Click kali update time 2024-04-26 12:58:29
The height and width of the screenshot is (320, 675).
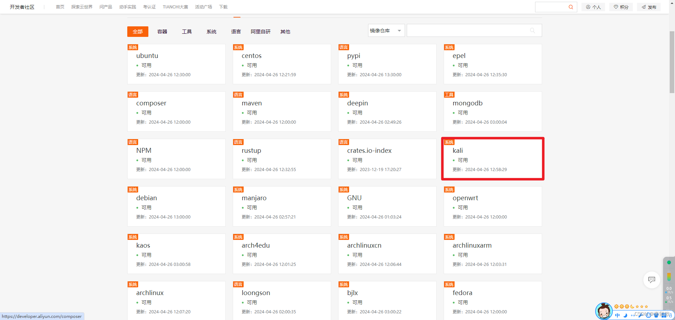pyautogui.click(x=486, y=170)
